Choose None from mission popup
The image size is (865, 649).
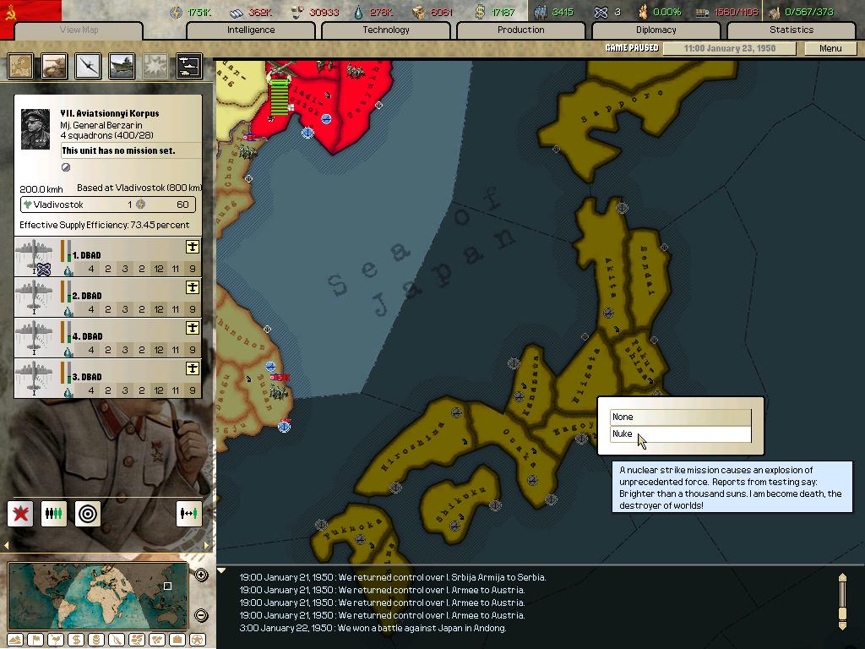coord(680,417)
